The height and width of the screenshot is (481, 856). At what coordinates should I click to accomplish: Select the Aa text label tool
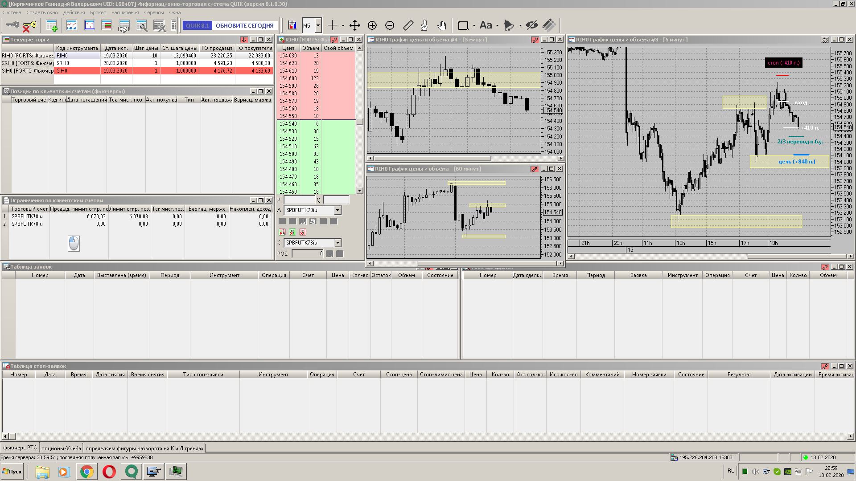pyautogui.click(x=486, y=25)
